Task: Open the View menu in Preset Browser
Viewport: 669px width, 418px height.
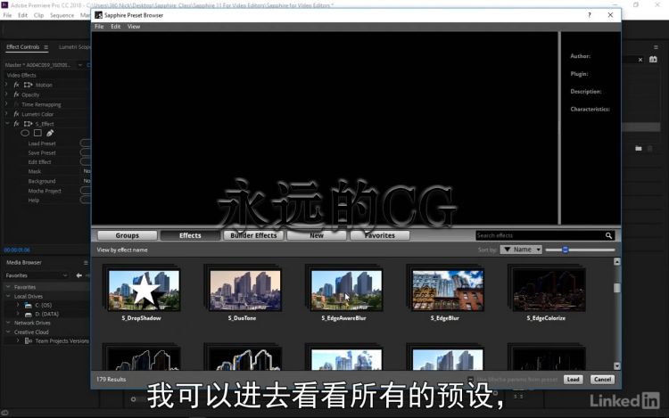Action: coord(134,27)
